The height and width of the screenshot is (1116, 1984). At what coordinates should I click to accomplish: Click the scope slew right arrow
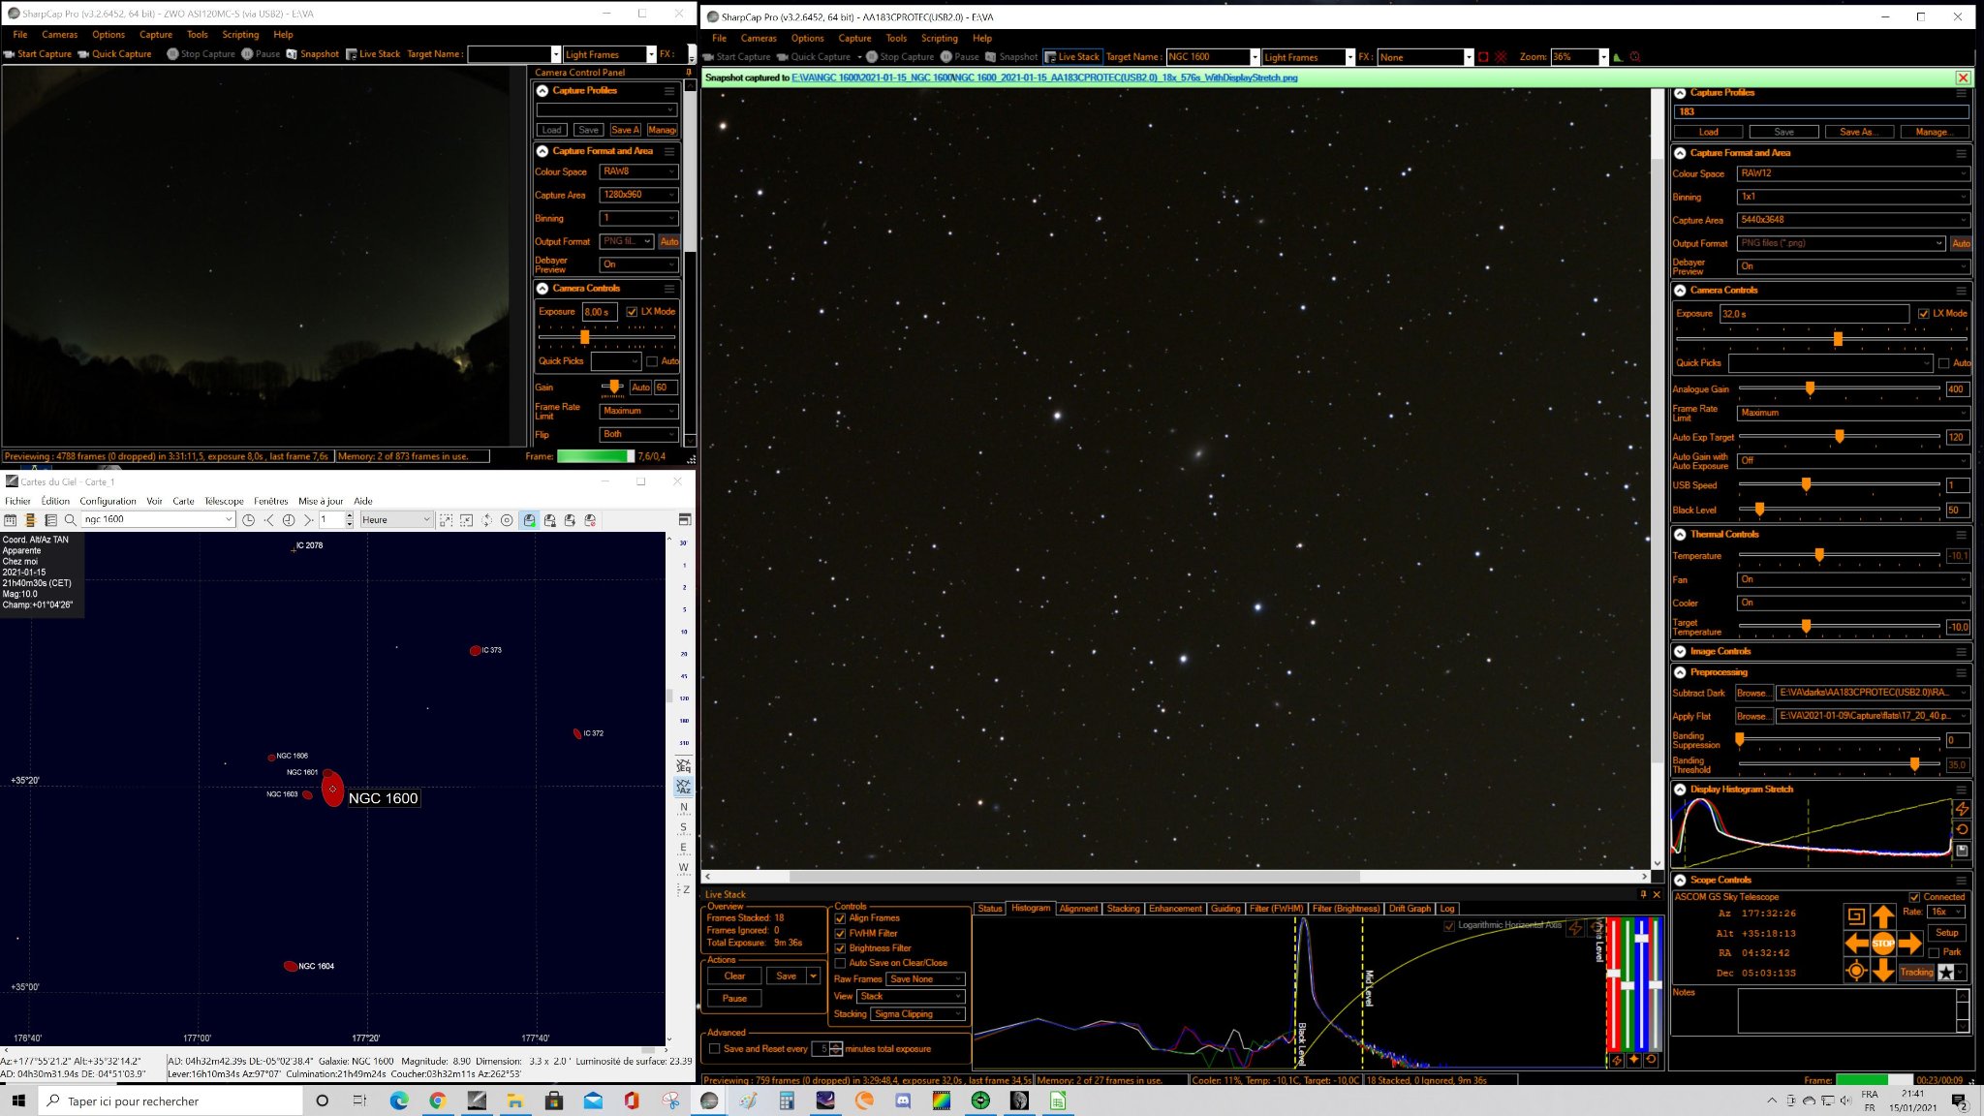pyautogui.click(x=1909, y=943)
